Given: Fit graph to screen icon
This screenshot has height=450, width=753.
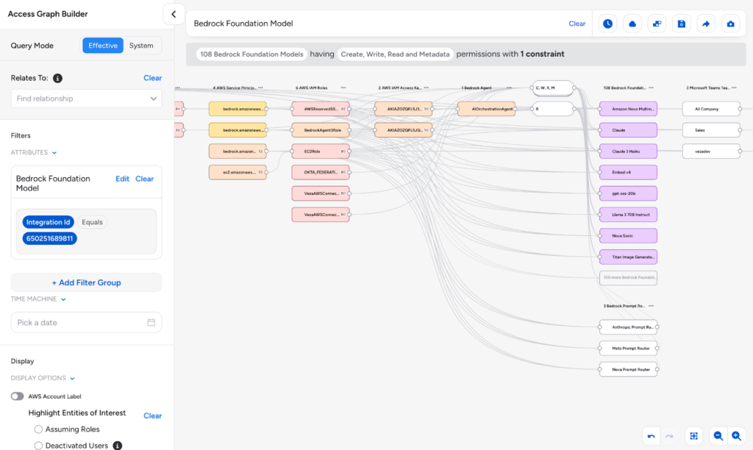Looking at the screenshot, I should click(x=693, y=436).
